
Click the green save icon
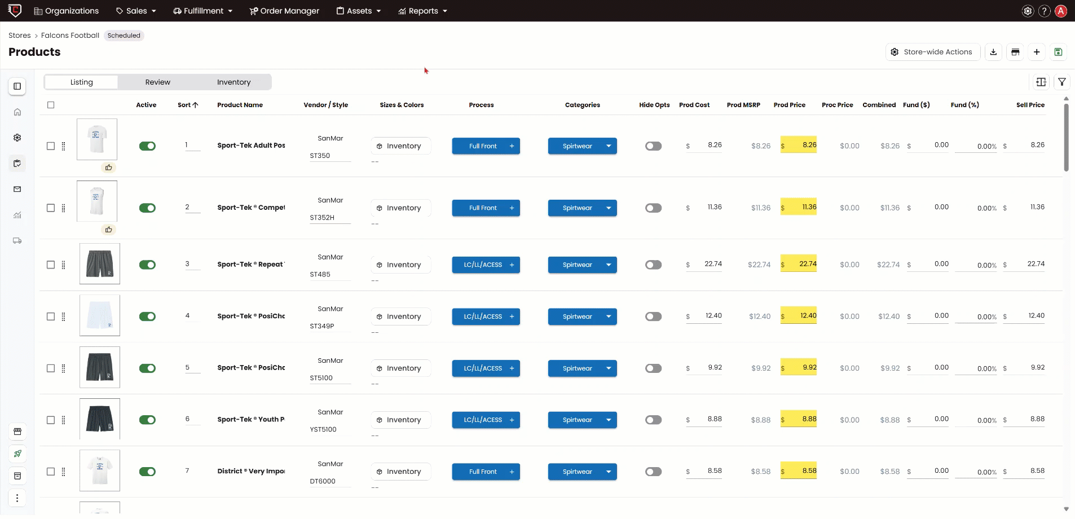[x=1058, y=52]
